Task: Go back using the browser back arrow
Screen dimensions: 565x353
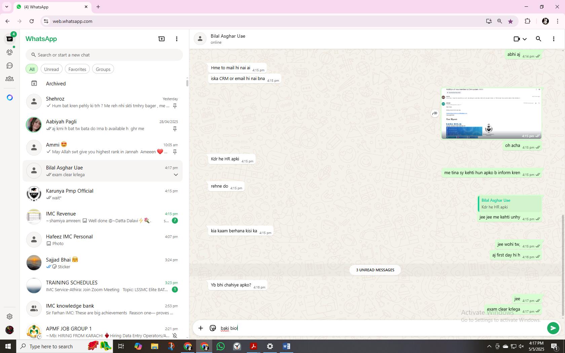Action: [x=7, y=21]
